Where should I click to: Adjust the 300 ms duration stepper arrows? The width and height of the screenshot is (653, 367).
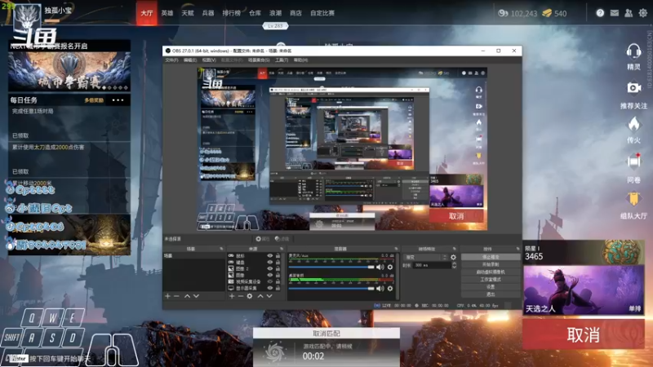pyautogui.click(x=454, y=265)
